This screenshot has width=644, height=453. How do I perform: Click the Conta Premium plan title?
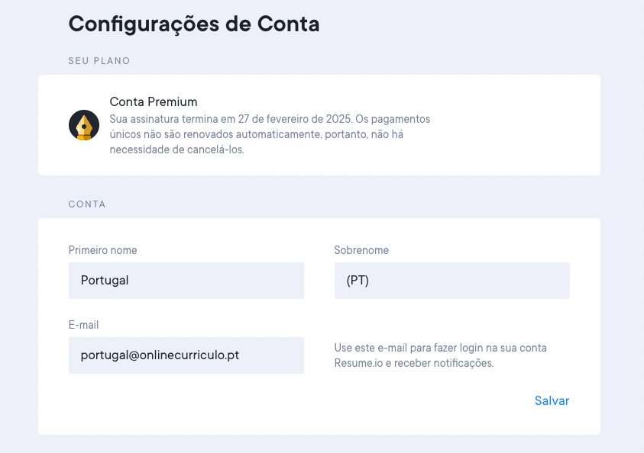coord(154,102)
